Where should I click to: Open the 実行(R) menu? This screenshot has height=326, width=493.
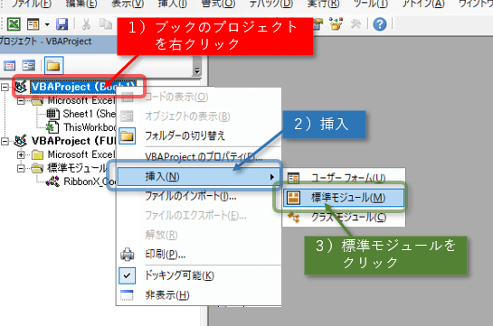coord(323,5)
